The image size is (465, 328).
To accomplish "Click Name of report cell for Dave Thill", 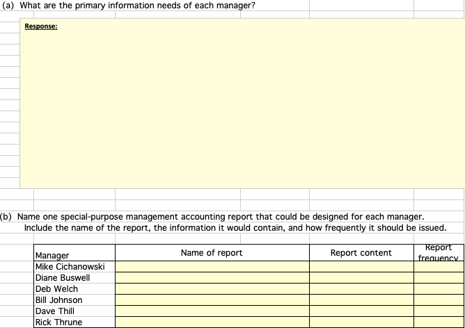I will click(x=212, y=311).
